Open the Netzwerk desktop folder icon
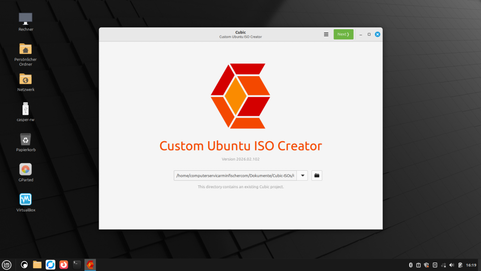Image resolution: width=481 pixels, height=271 pixels. pyautogui.click(x=25, y=82)
